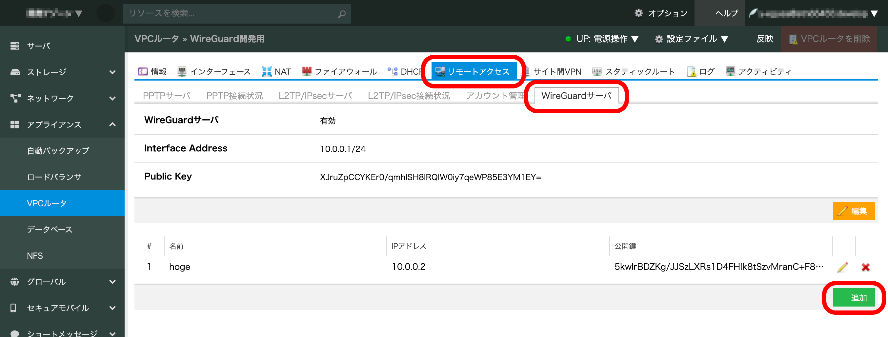888x337 pixels.
Task: Select VPCルータ in the sidebar
Action: [x=46, y=203]
